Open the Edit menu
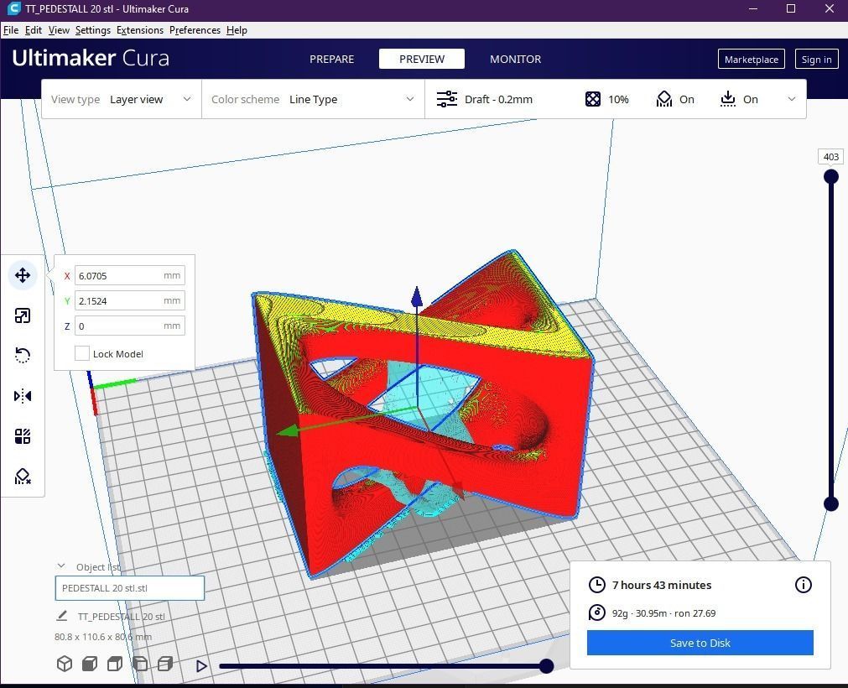 [x=33, y=30]
